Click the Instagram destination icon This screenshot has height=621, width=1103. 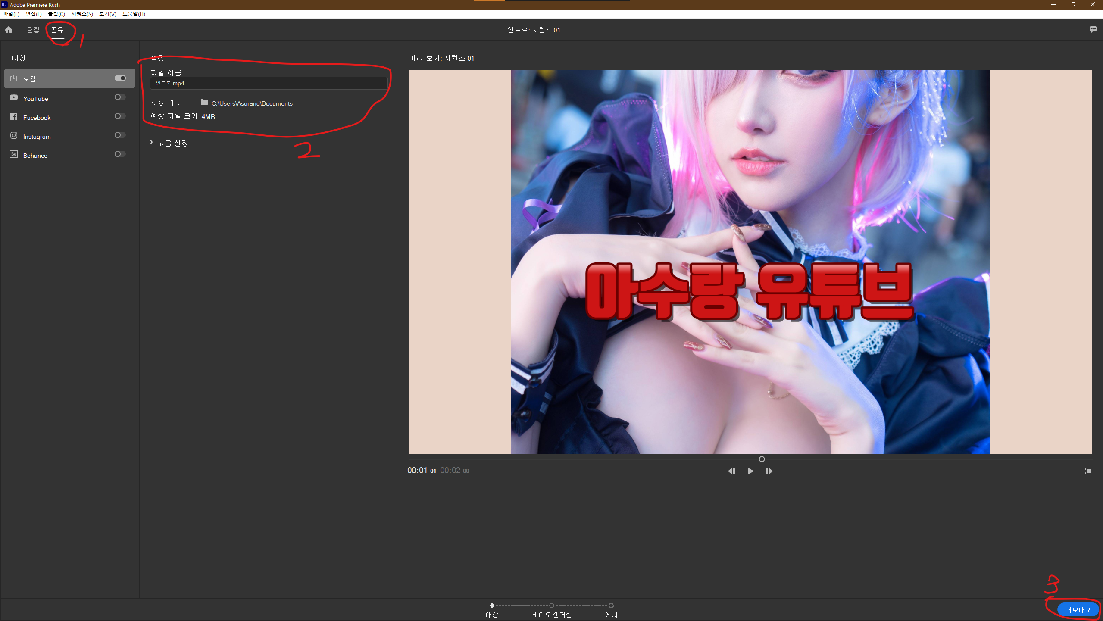[14, 136]
